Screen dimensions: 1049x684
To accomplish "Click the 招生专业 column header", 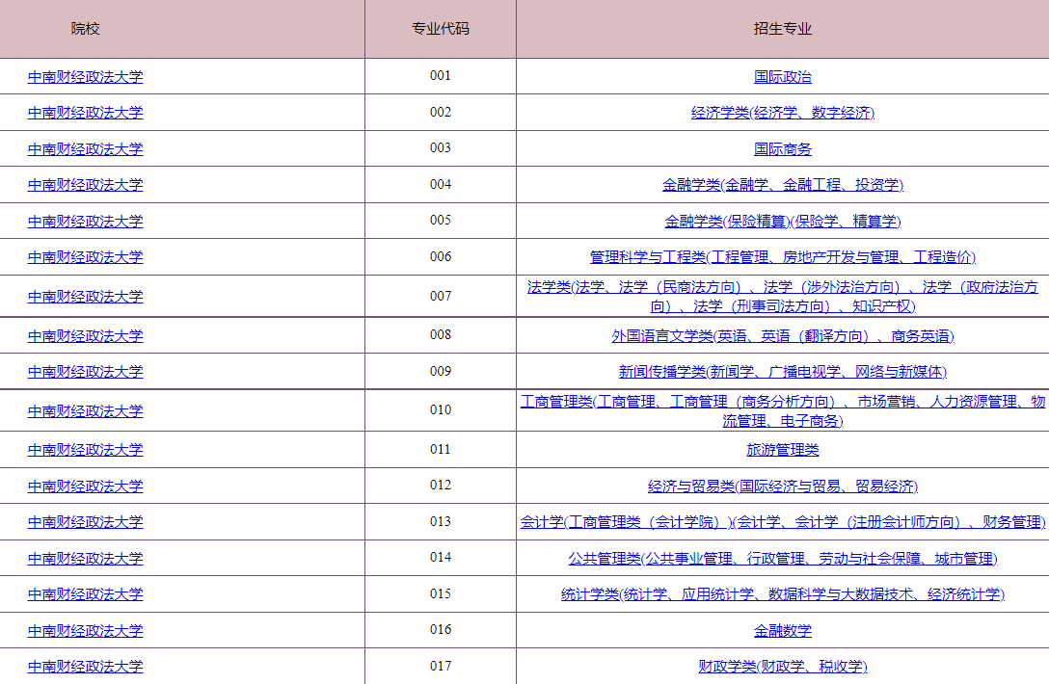I will 782,29.
